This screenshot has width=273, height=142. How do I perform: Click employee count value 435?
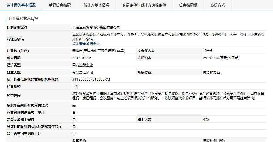[206, 120]
